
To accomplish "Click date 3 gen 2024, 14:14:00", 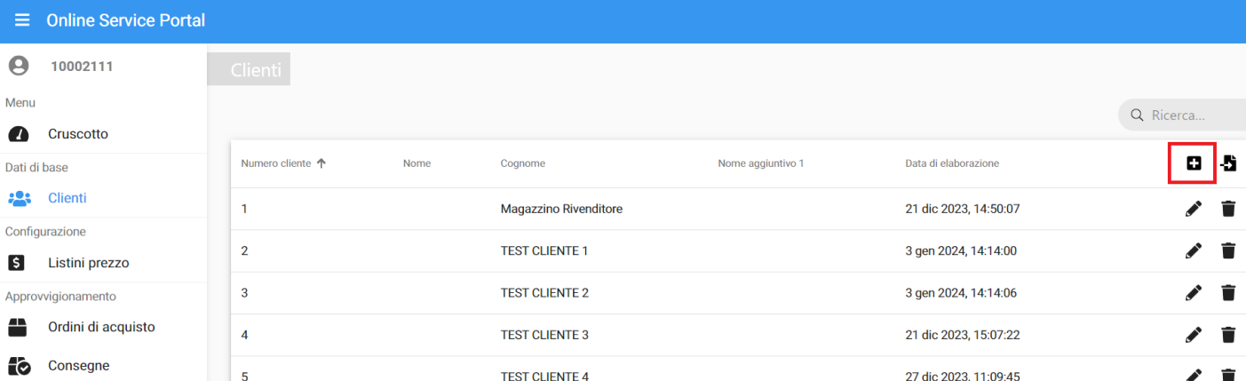I will pos(961,250).
